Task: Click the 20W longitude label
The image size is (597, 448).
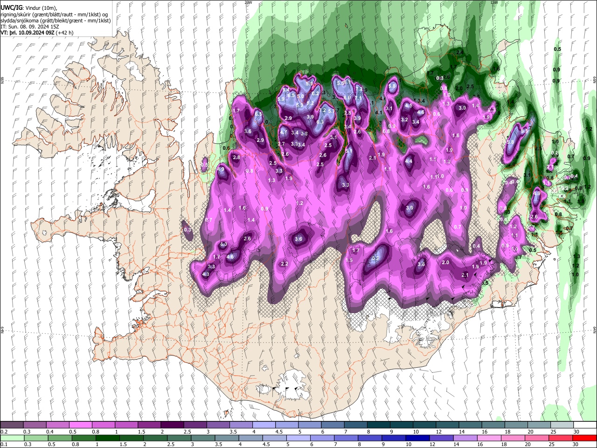Action: pos(248,2)
